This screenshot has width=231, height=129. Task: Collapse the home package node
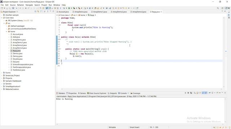[x=6, y=32]
